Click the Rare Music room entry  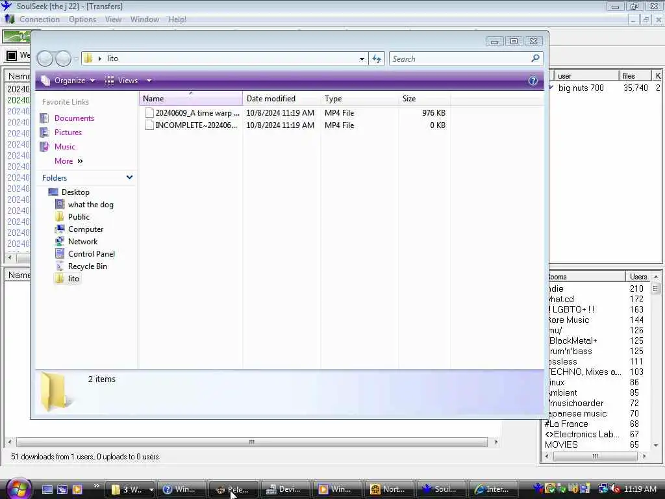coord(568,320)
